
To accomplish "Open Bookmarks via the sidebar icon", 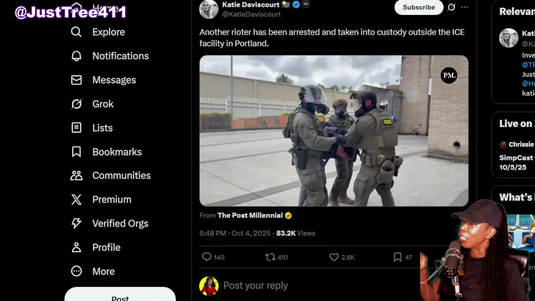I will [76, 152].
